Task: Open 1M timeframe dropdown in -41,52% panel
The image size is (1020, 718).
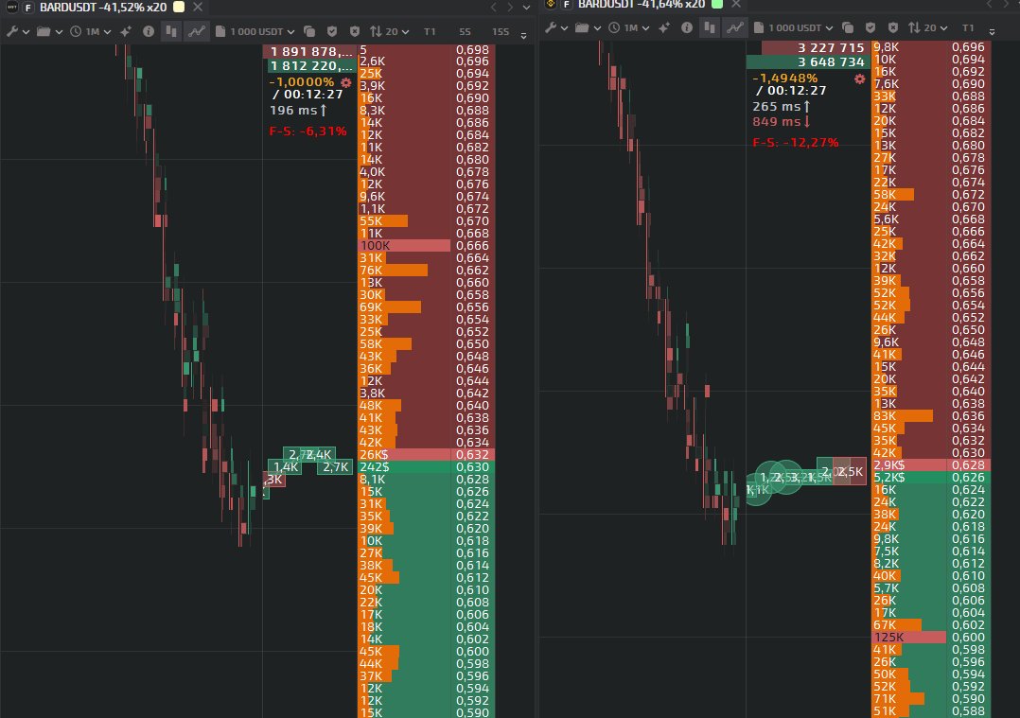Action: point(98,31)
